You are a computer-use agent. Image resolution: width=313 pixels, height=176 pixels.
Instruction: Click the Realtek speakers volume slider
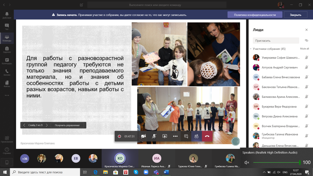(276, 162)
